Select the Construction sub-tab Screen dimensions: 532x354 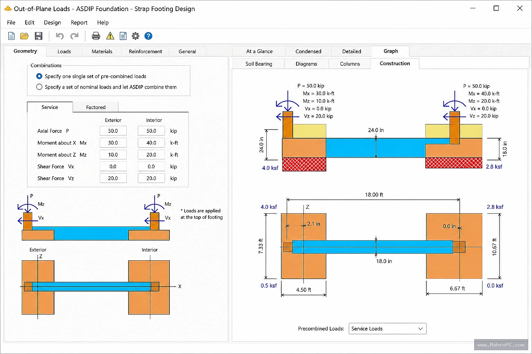coord(395,63)
